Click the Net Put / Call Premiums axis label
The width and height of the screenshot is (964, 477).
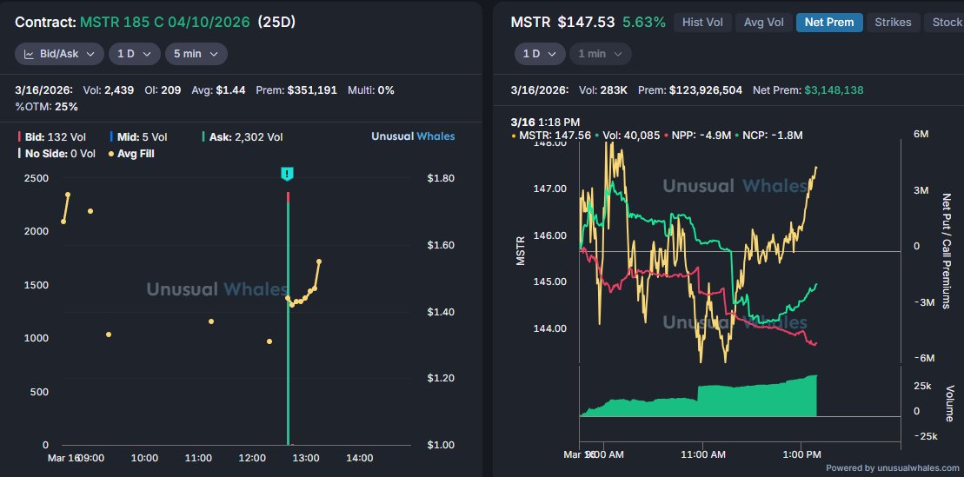946,251
